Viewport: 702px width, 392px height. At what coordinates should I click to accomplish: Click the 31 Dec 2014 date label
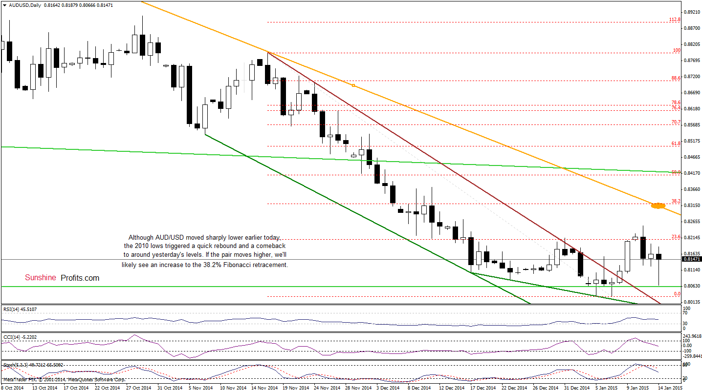[x=577, y=388]
